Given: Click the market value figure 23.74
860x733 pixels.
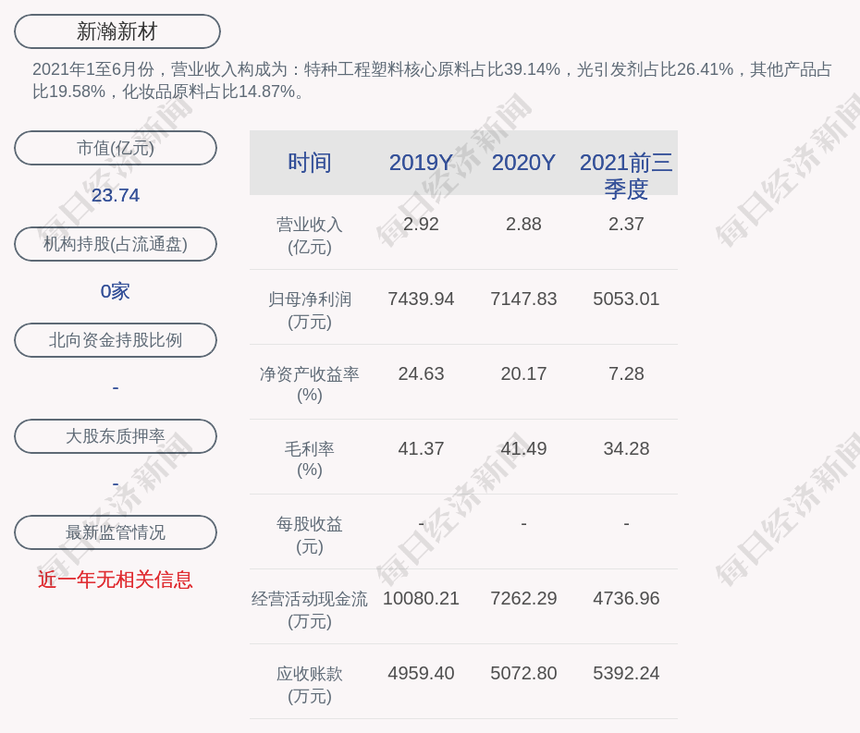Looking at the screenshot, I should coord(116,195).
